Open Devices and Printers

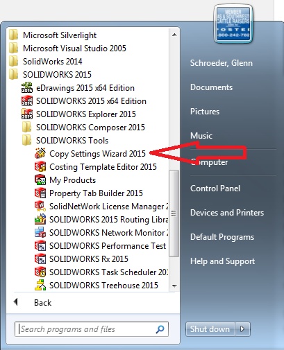pyautogui.click(x=227, y=213)
